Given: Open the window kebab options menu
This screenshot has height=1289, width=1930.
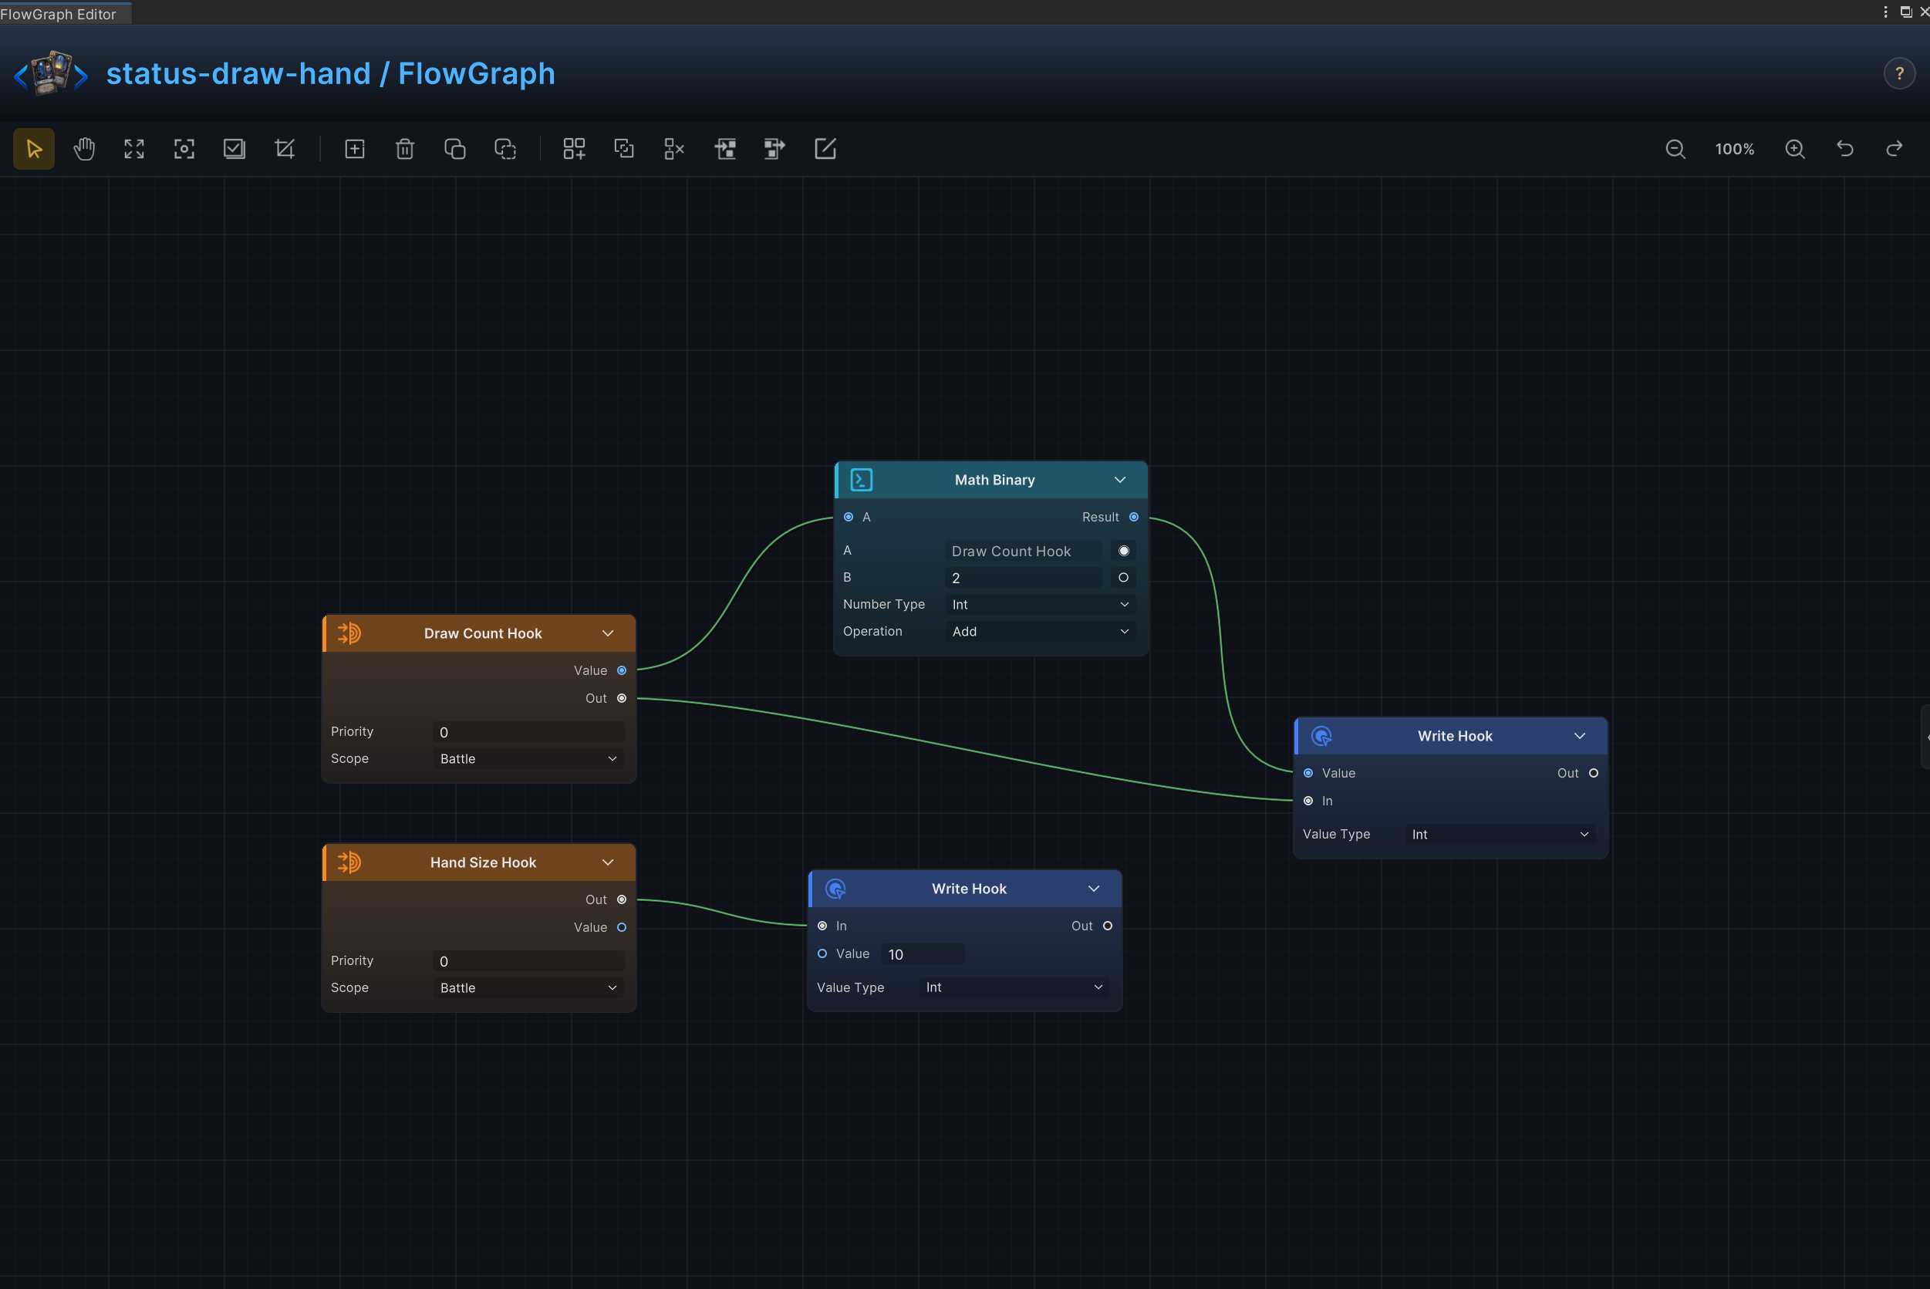Looking at the screenshot, I should tap(1885, 12).
